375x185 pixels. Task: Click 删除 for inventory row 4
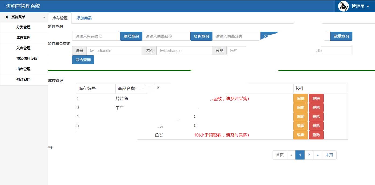coord(316,117)
